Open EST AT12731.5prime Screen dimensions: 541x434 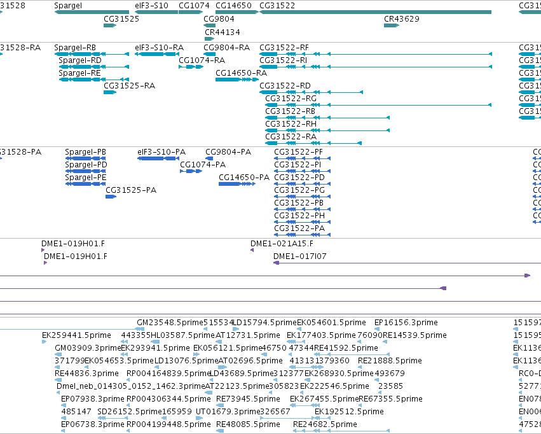(x=247, y=335)
